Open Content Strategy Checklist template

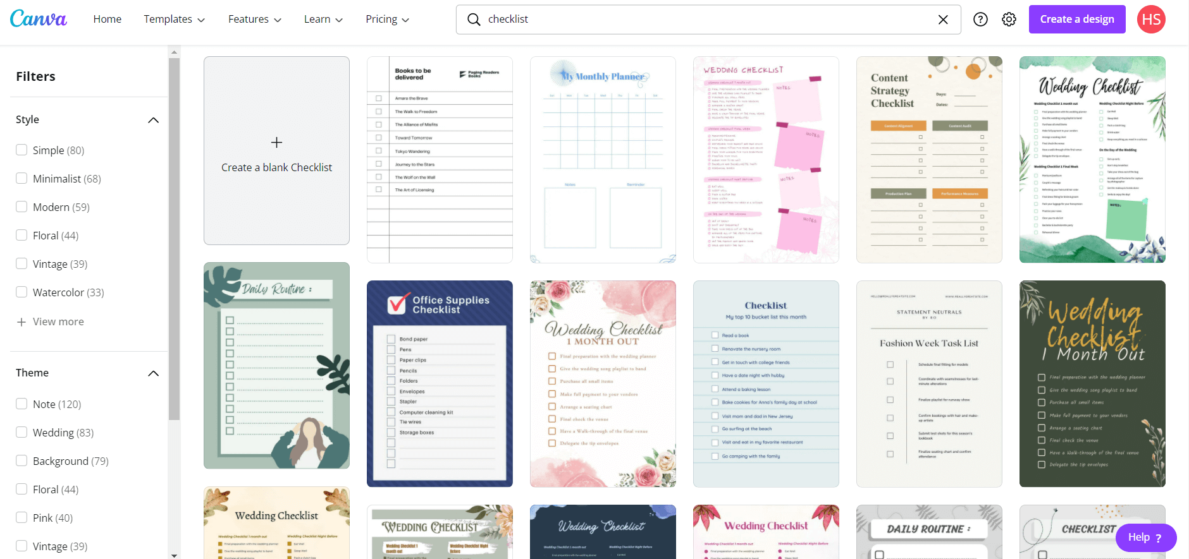929,160
